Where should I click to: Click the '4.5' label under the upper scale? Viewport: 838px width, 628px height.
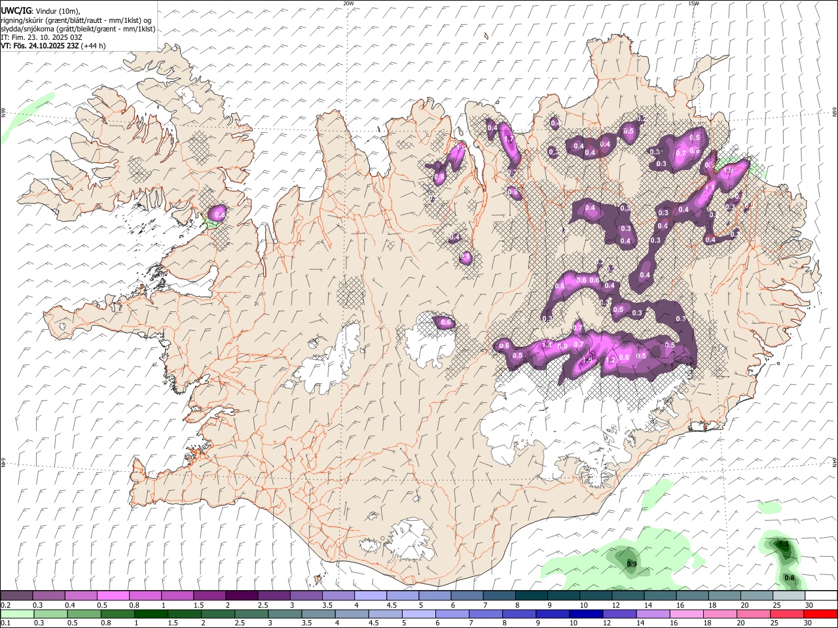click(x=392, y=605)
